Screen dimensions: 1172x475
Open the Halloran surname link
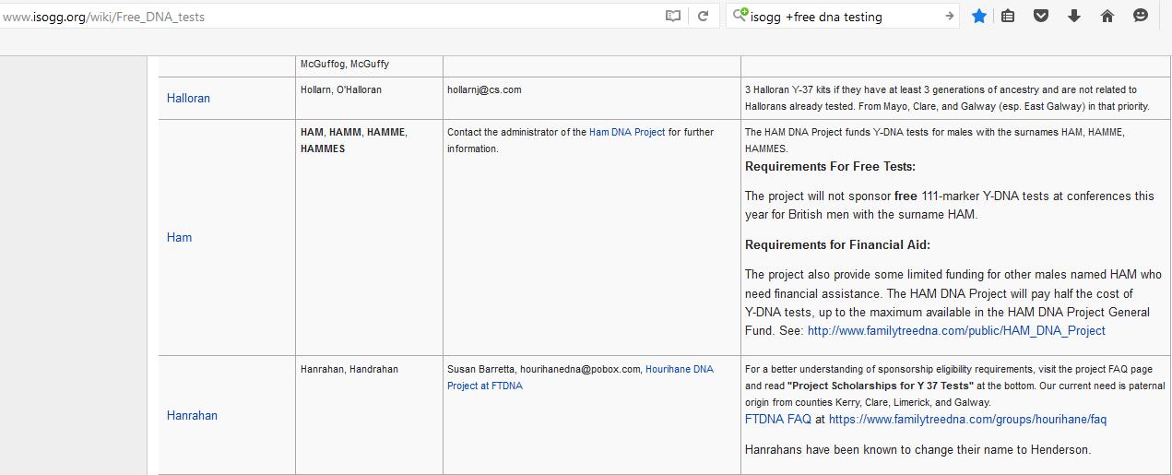point(188,98)
